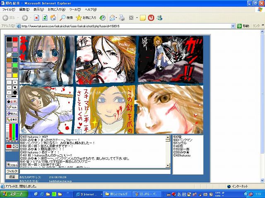
Task: Open the Edit menu
Action: [x=24, y=9]
